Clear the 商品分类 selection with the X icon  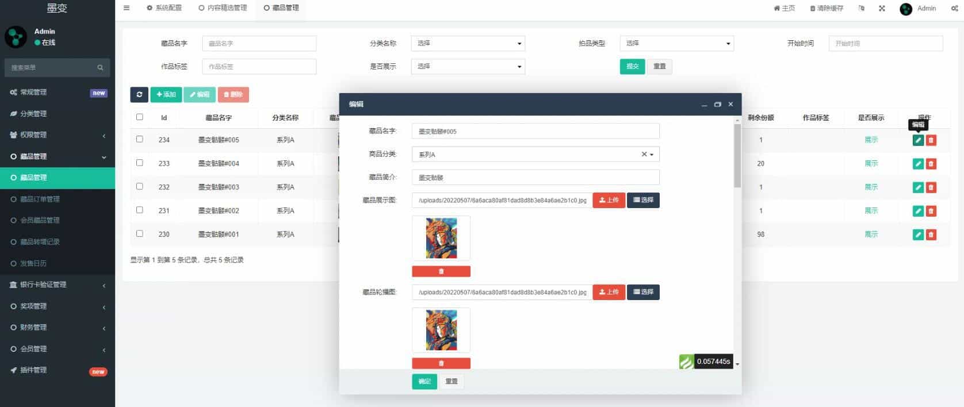(644, 154)
